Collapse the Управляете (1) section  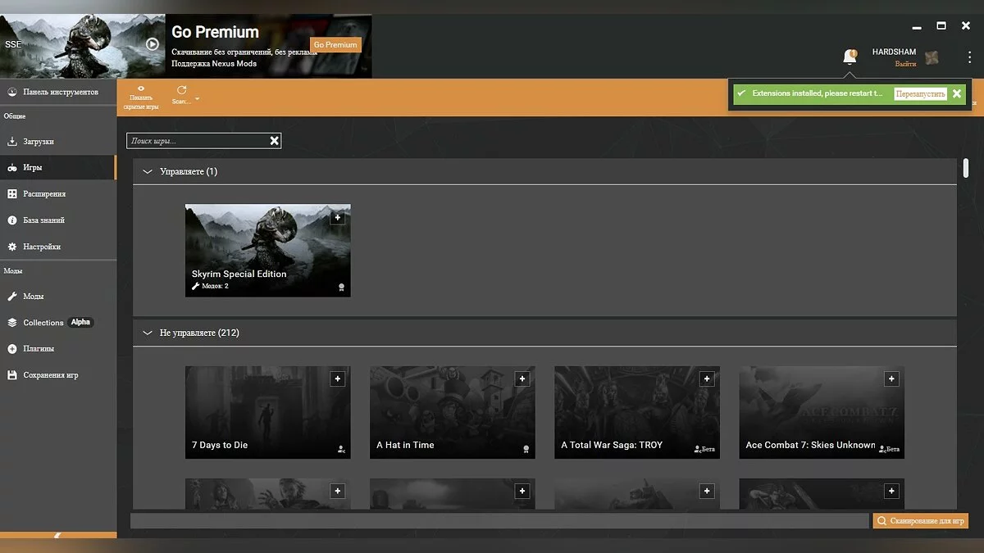pyautogui.click(x=148, y=172)
